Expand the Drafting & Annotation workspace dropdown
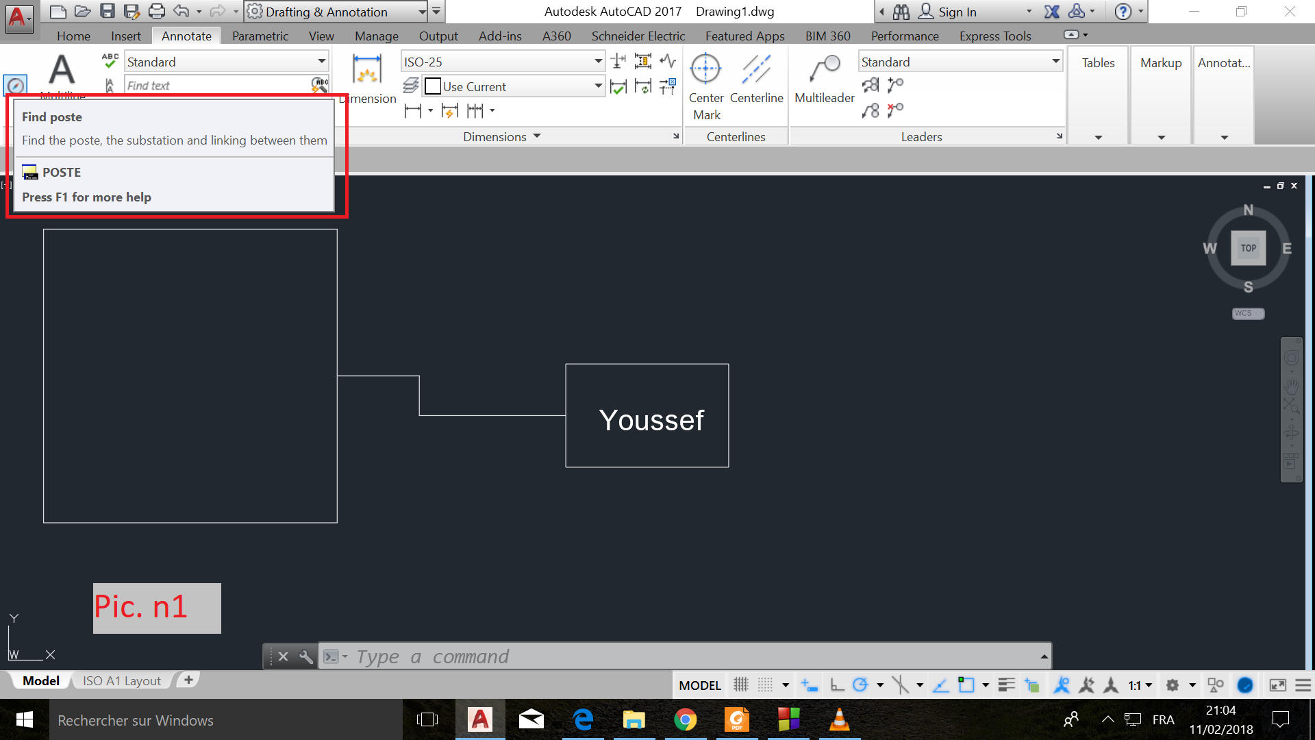The width and height of the screenshot is (1315, 740). 422,12
